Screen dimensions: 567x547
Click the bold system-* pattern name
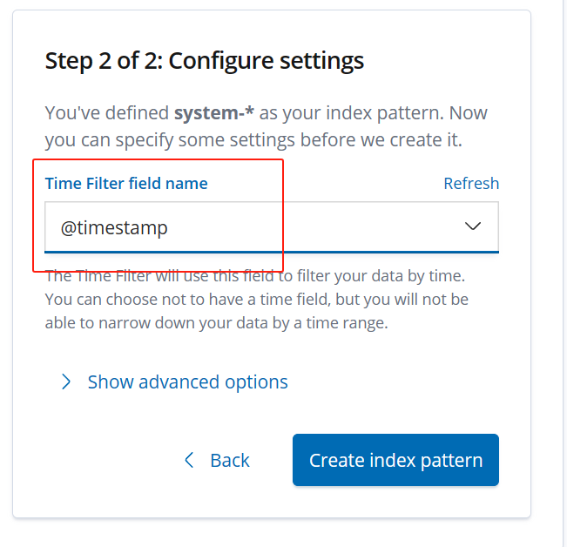pyautogui.click(x=213, y=113)
